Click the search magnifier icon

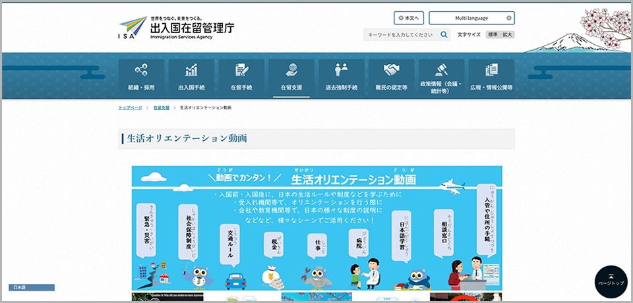coord(444,35)
